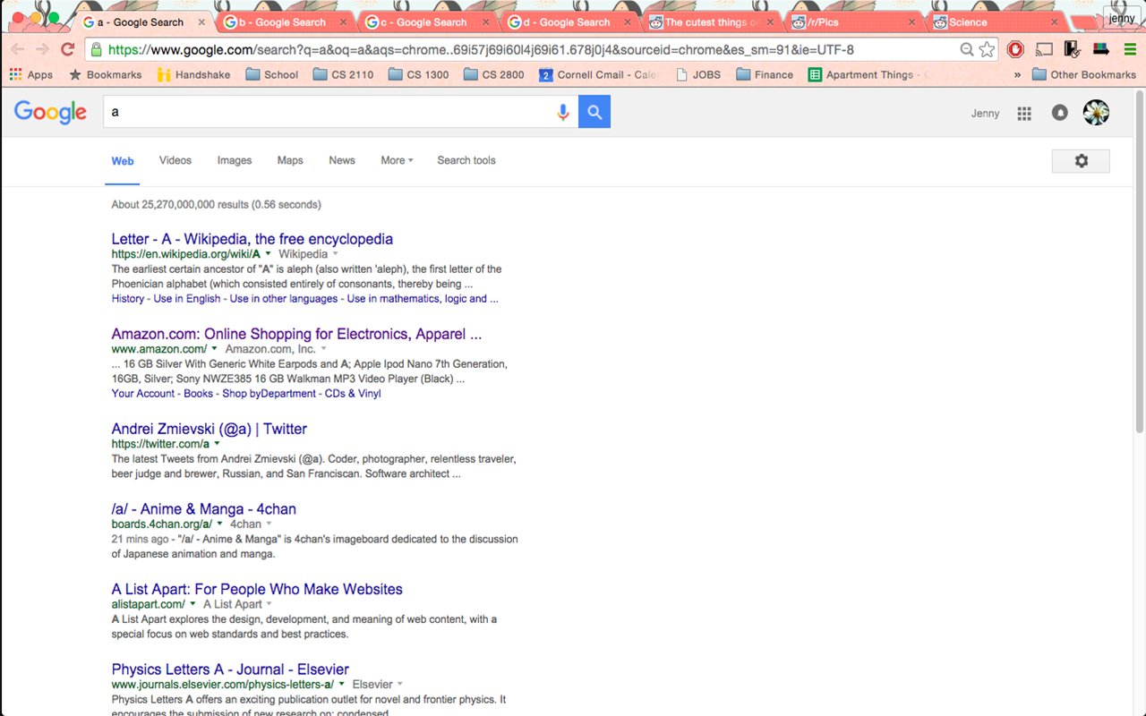Open Amazon.com Online Shopping result

click(296, 334)
